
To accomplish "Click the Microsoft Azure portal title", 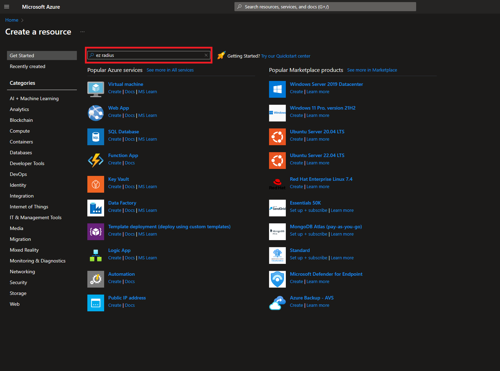I will (x=41, y=7).
